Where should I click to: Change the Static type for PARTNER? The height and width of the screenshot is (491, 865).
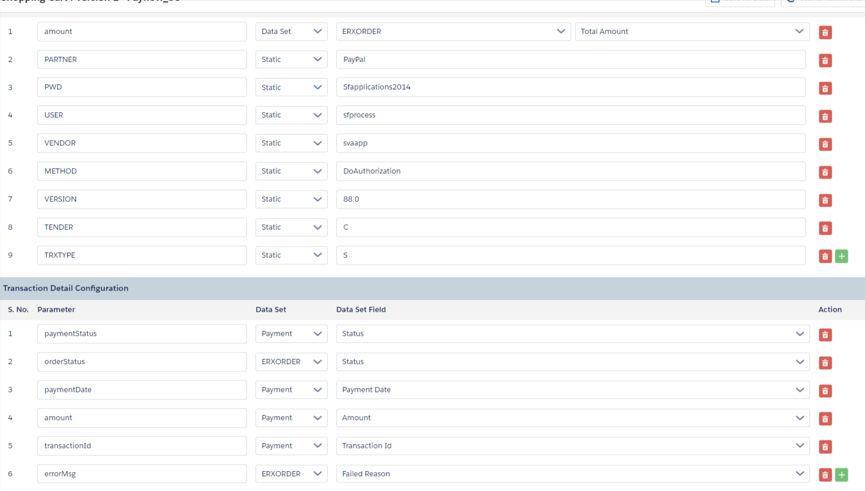coord(291,60)
